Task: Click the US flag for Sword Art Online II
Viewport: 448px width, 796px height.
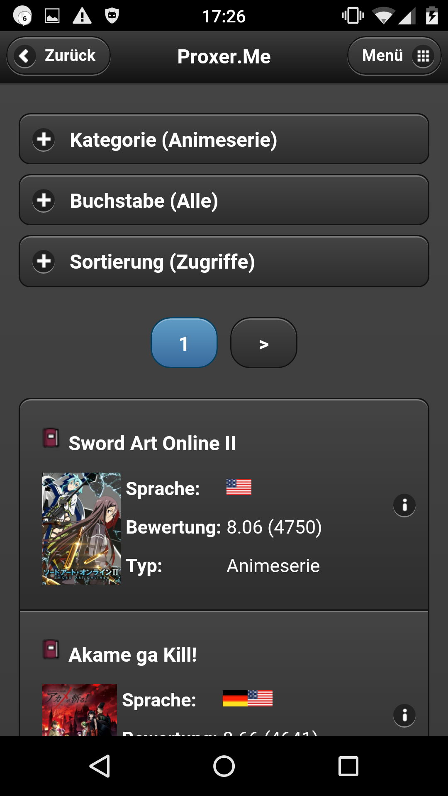Action: [239, 487]
